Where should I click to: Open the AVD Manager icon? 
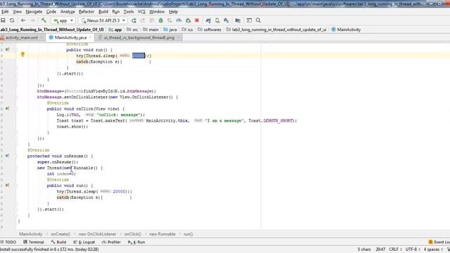[217, 20]
